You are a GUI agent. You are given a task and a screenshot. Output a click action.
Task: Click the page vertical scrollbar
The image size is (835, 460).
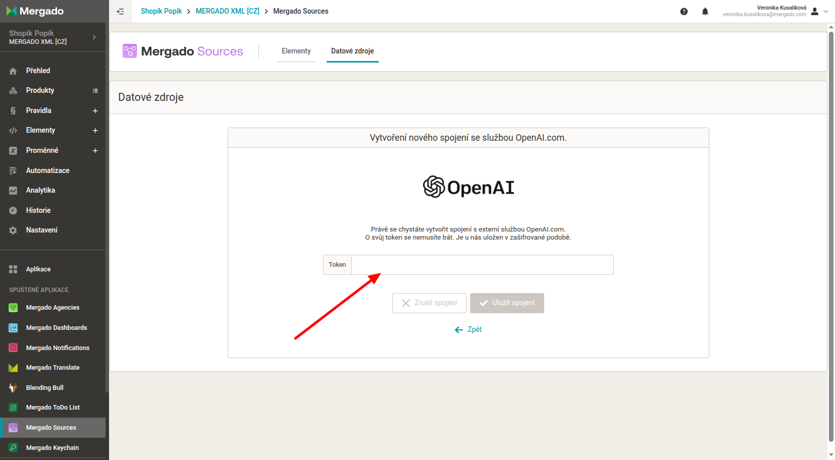pyautogui.click(x=831, y=237)
